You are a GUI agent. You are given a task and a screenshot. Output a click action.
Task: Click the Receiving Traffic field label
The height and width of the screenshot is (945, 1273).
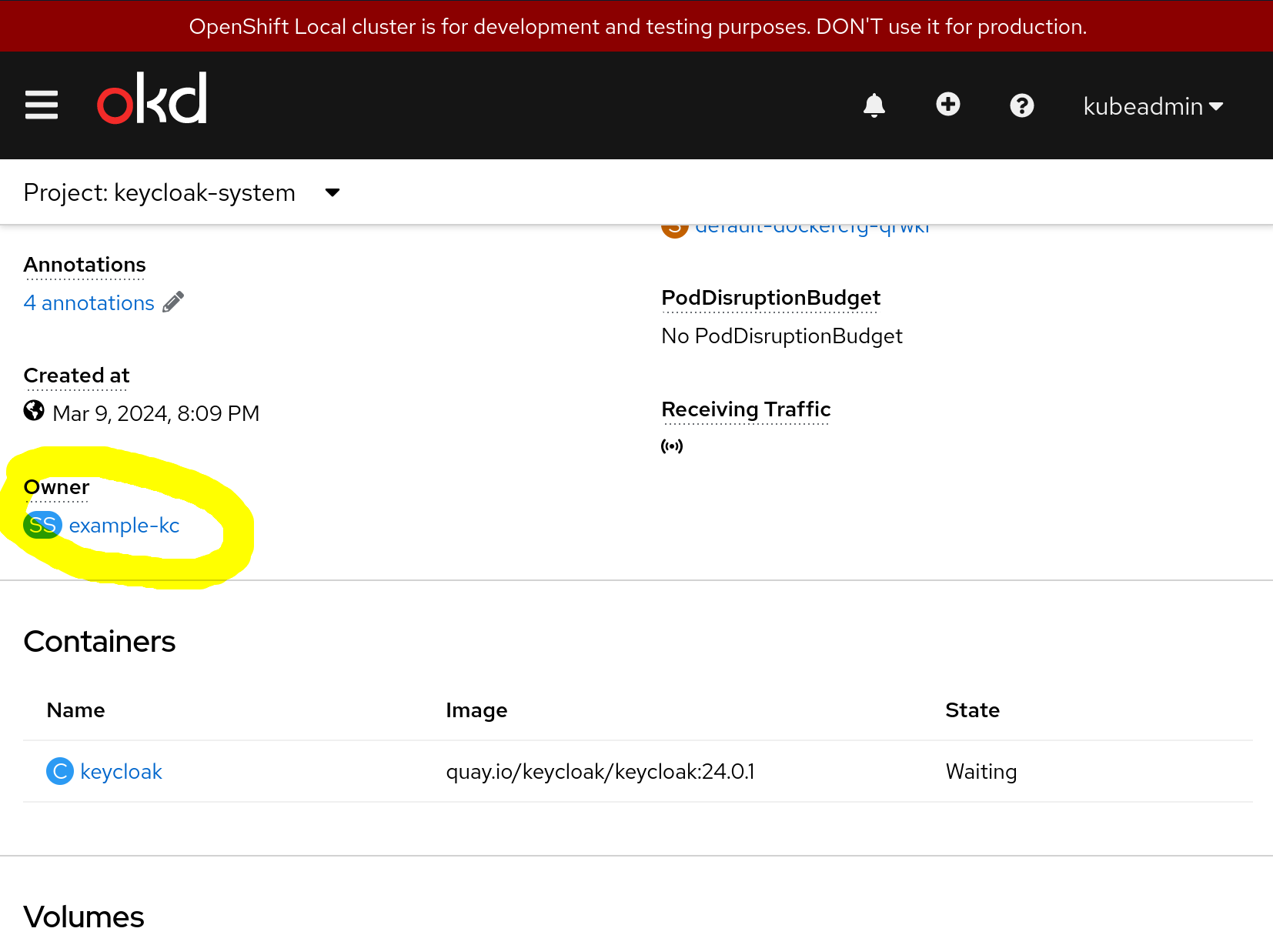[745, 409]
